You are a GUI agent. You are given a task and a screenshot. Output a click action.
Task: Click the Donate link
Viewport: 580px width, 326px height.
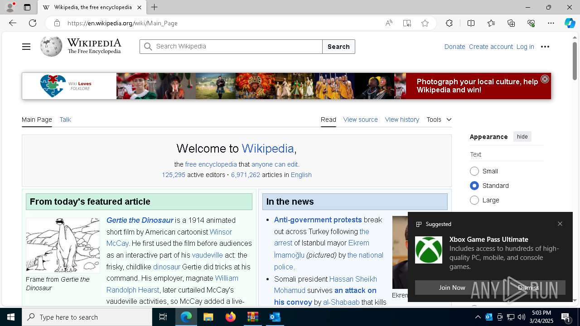(x=454, y=47)
